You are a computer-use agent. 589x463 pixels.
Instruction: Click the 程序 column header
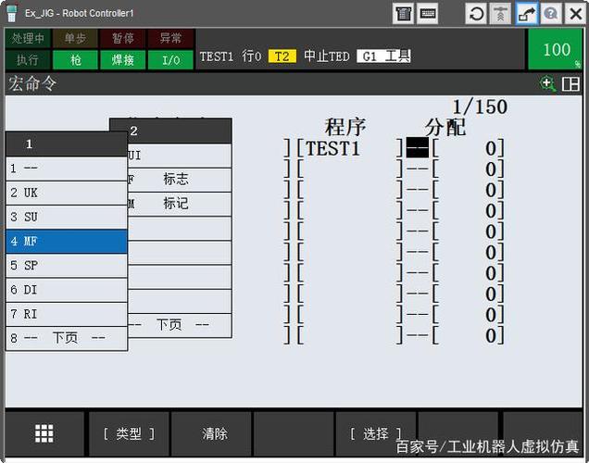(x=345, y=127)
